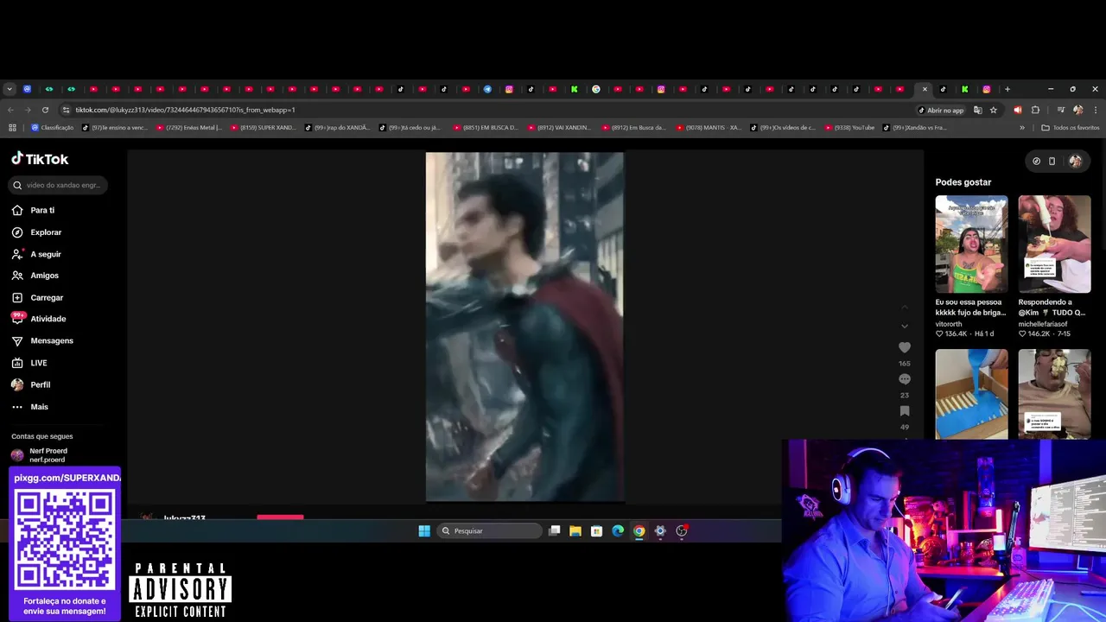The height and width of the screenshot is (622, 1106).
Task: Open a new browser tab
Action: click(x=1007, y=89)
